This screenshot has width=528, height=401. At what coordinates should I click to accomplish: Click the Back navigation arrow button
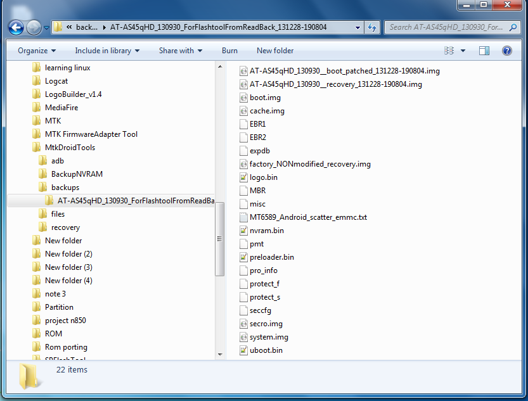point(16,27)
